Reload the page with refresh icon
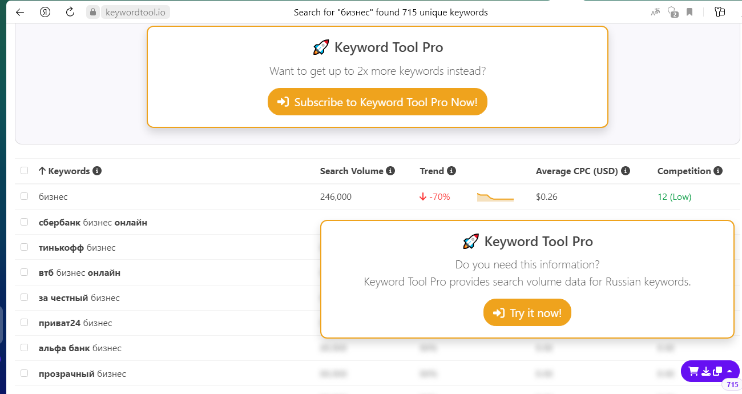 click(x=70, y=12)
